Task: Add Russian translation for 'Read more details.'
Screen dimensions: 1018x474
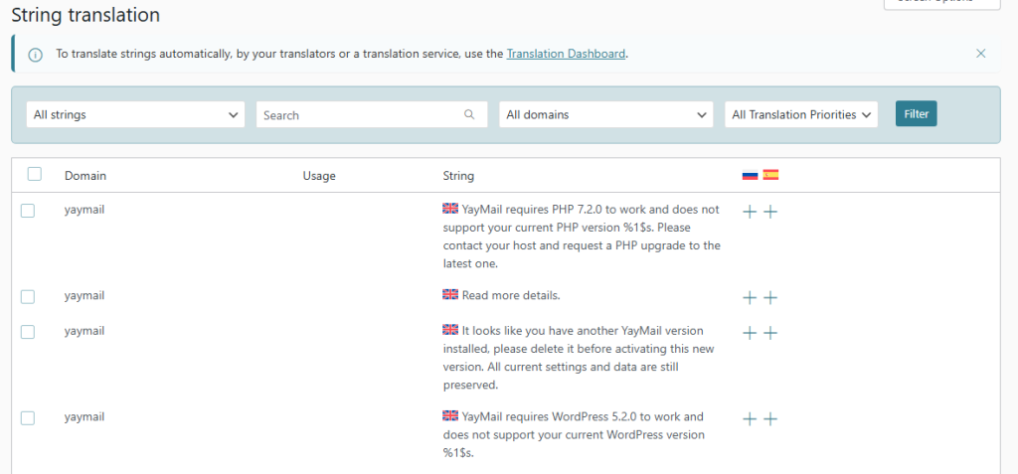Action: 750,298
